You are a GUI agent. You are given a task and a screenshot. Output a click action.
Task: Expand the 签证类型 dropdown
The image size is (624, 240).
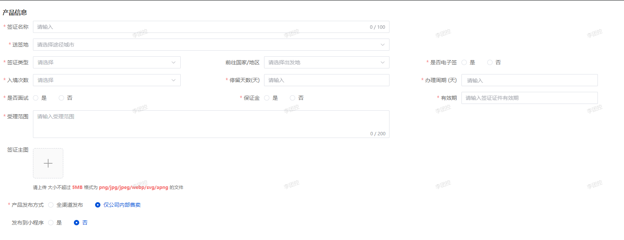[x=106, y=62]
